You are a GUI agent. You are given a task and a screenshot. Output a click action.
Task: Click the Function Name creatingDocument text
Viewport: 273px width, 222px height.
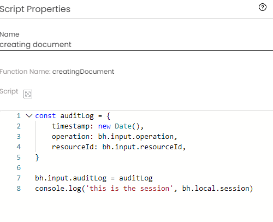[83, 72]
